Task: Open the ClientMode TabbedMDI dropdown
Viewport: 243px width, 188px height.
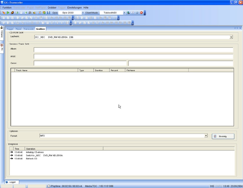Action: (x=124, y=13)
